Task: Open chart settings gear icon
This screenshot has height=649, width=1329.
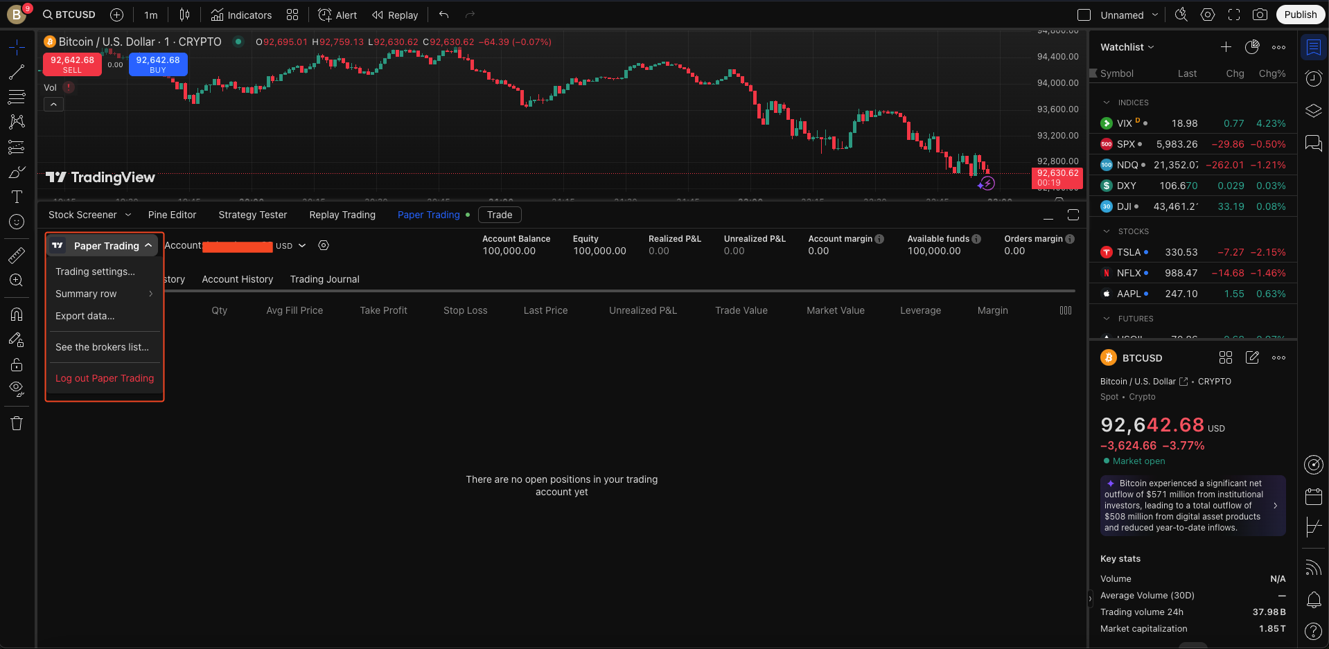Action: pyautogui.click(x=1208, y=15)
